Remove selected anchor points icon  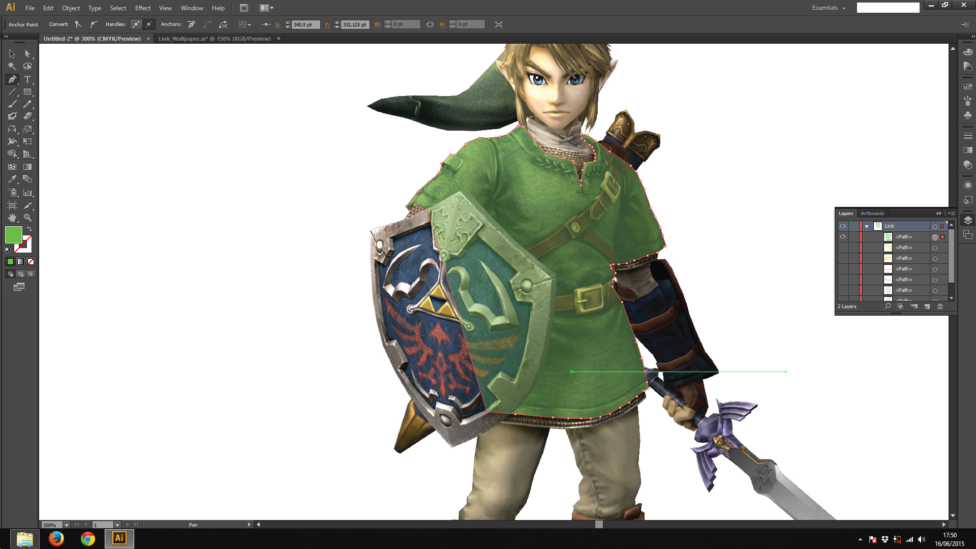tap(192, 24)
